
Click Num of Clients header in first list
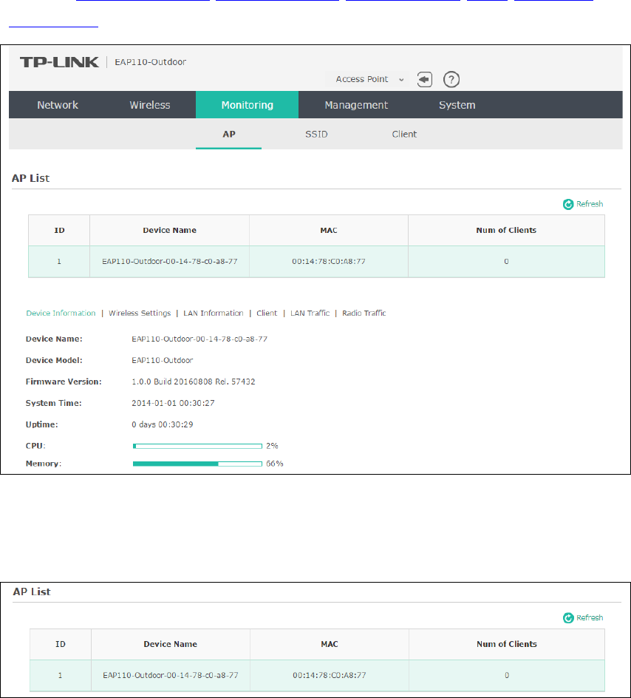[x=506, y=230]
